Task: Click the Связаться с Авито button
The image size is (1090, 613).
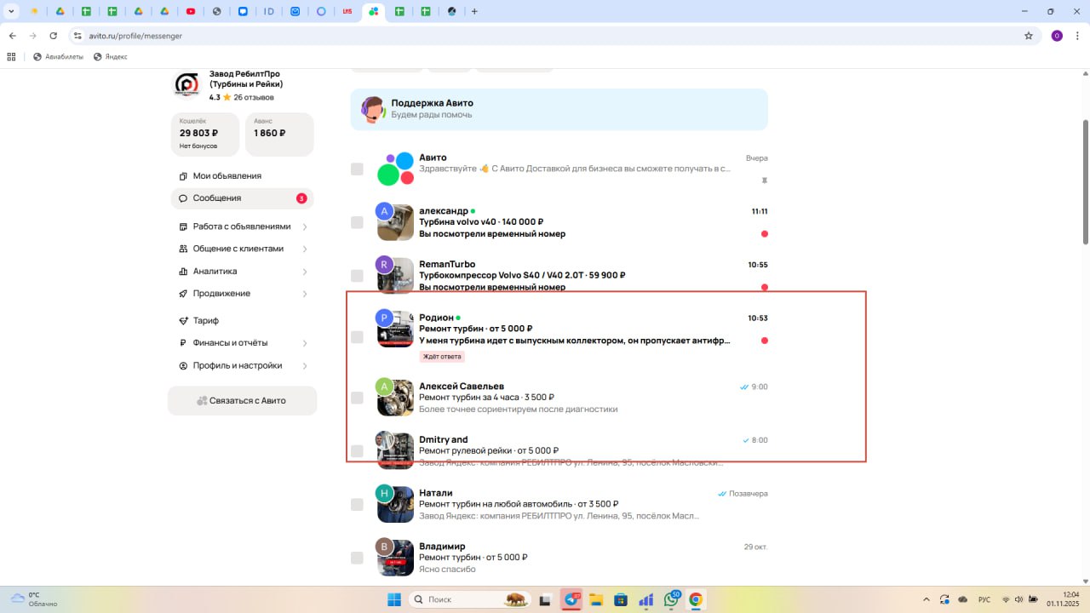Action: pos(242,400)
